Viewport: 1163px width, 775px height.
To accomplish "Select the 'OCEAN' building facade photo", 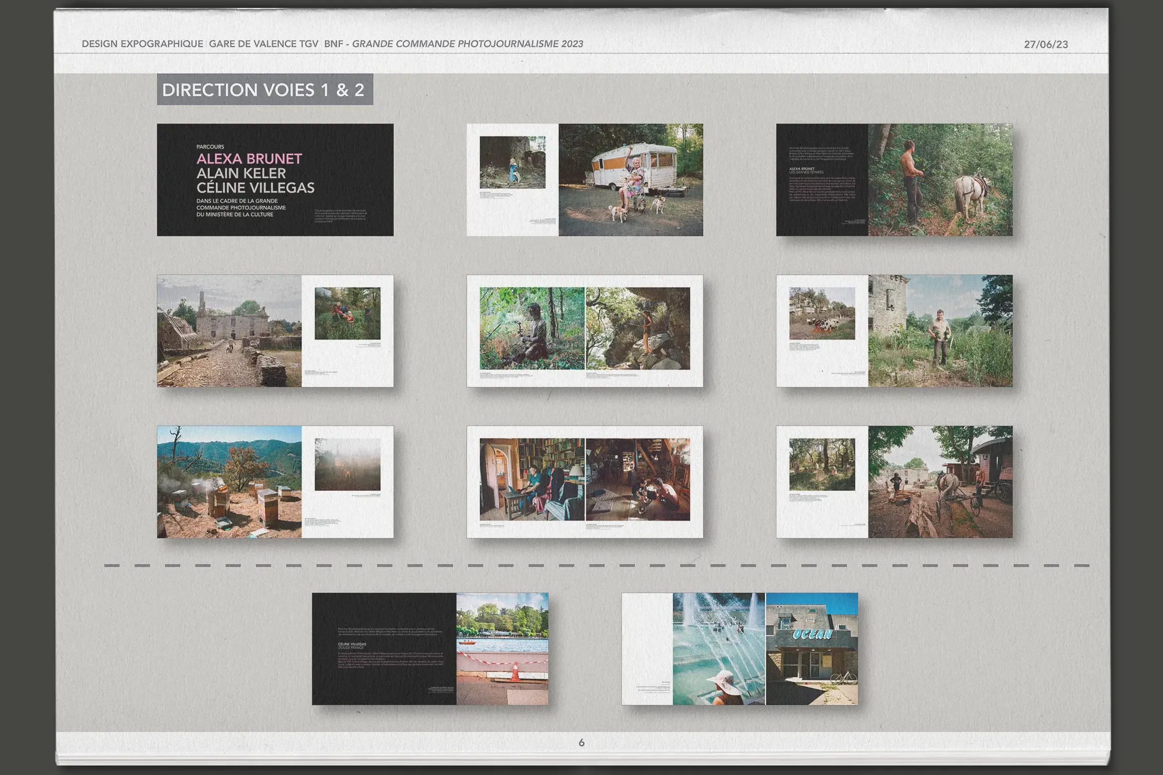I will click(812, 649).
